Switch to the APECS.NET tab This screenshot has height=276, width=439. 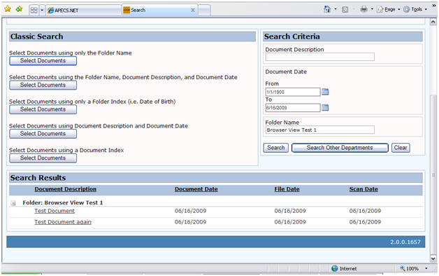pyautogui.click(x=83, y=11)
